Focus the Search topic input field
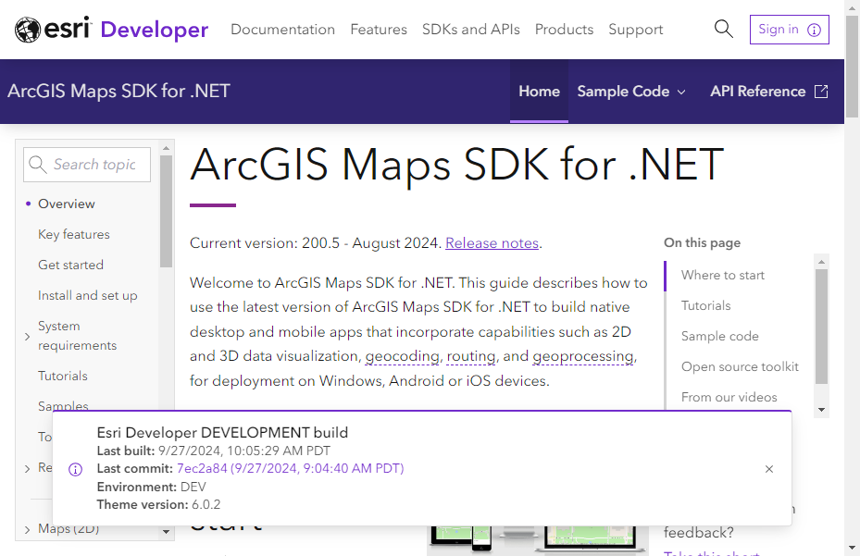This screenshot has width=860, height=556. (87, 165)
